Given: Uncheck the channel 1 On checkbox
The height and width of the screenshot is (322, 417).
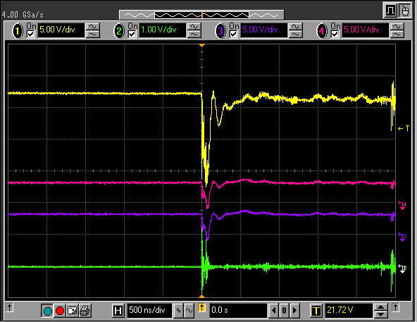Looking at the screenshot, I should pyautogui.click(x=30, y=35).
